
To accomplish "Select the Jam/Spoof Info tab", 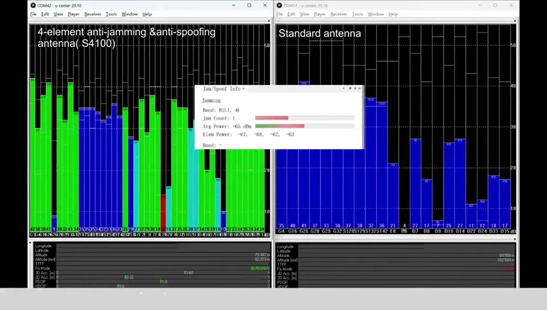I will [222, 89].
